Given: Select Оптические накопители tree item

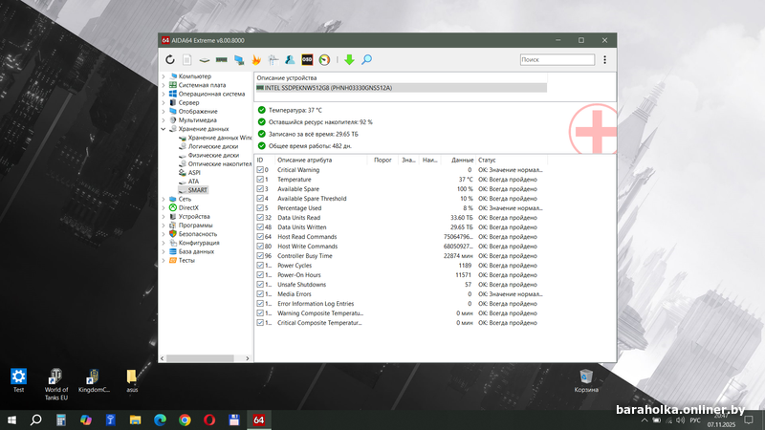Looking at the screenshot, I should pyautogui.click(x=220, y=163).
